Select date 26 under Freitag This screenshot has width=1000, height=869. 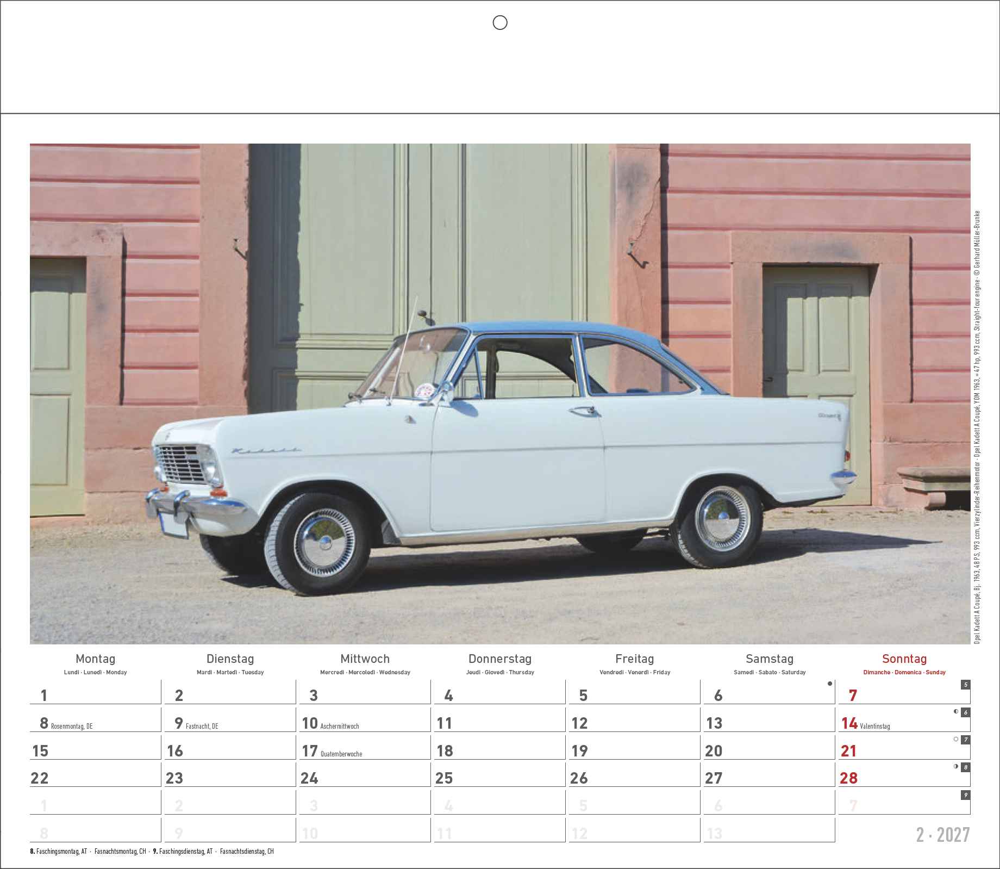coord(579,778)
